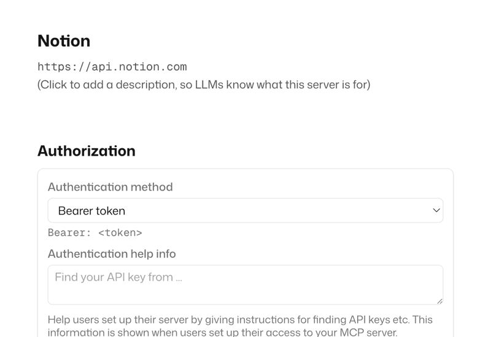Select the "Bearer token" option text
491x337 pixels.
[91, 211]
